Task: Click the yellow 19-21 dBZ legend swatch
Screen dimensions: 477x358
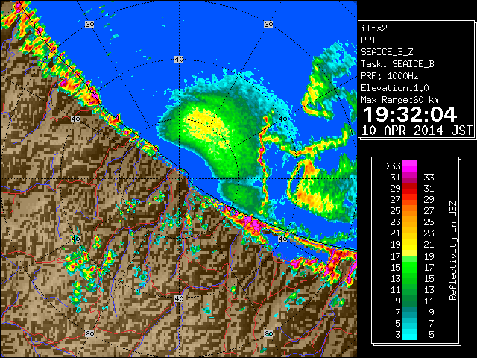Action: click(x=410, y=245)
